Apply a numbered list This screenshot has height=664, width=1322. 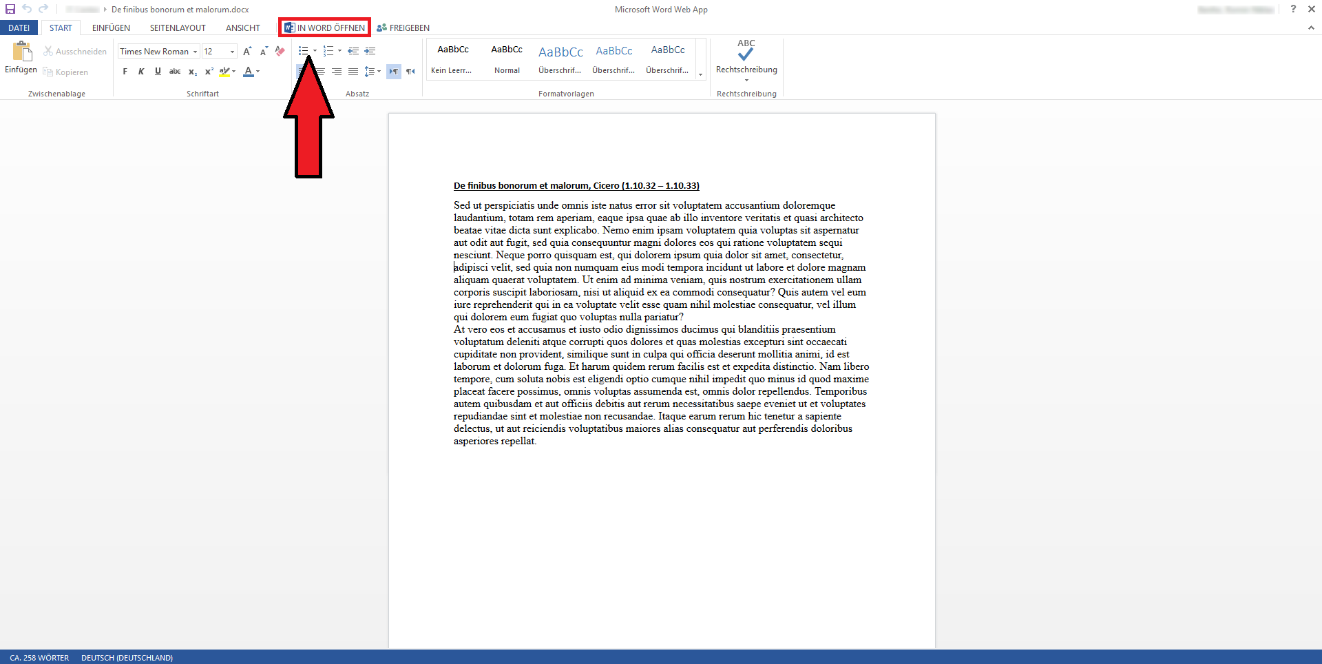pyautogui.click(x=328, y=52)
